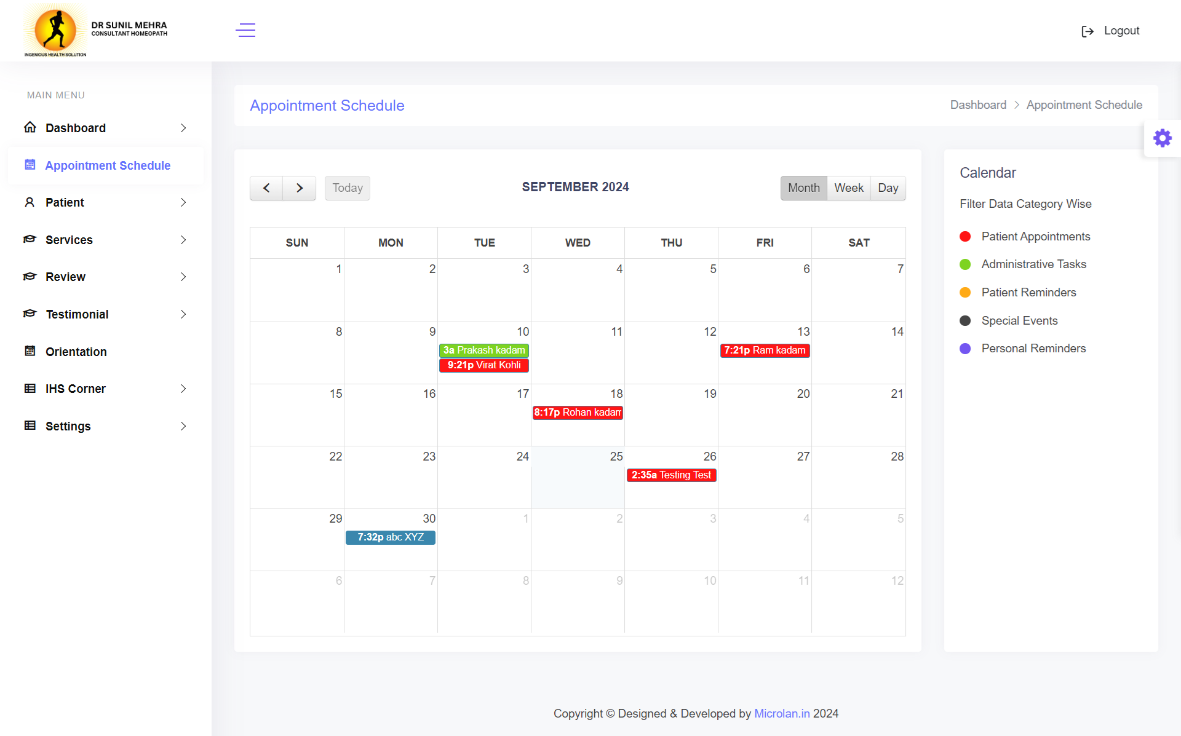Click the hamburger menu toggle icon

(245, 30)
